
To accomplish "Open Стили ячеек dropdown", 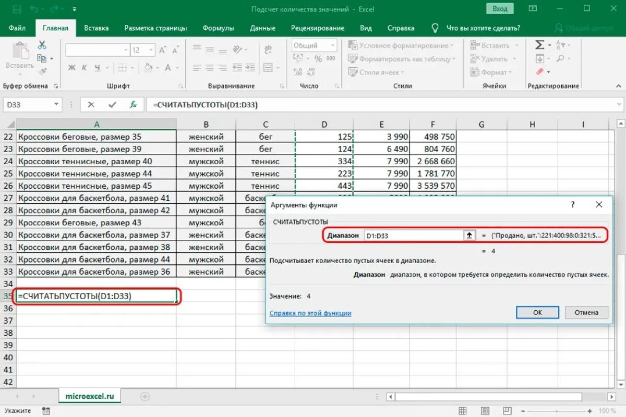I will pos(376,72).
